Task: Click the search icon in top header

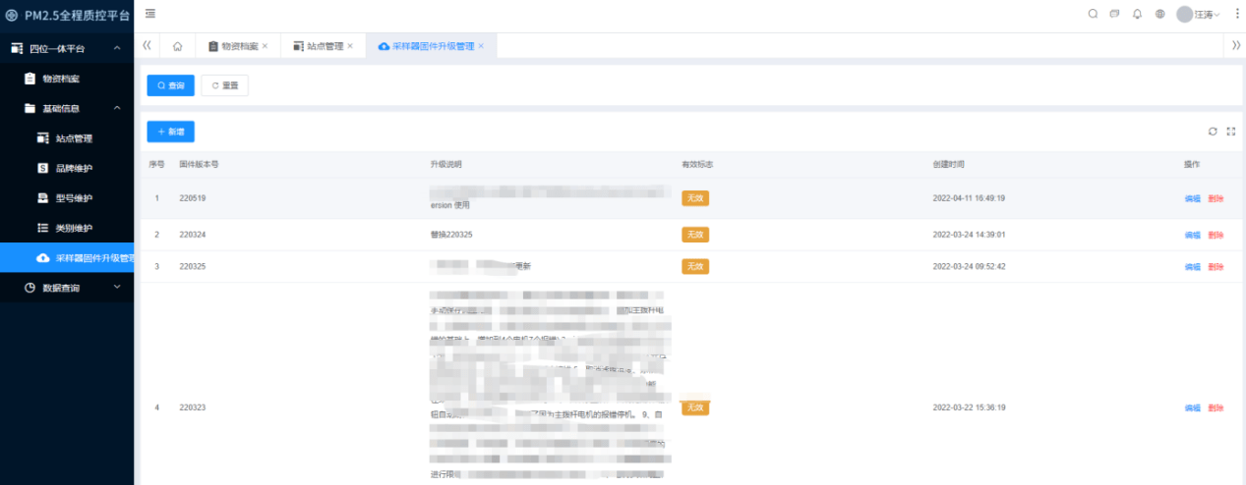Action: (1093, 14)
